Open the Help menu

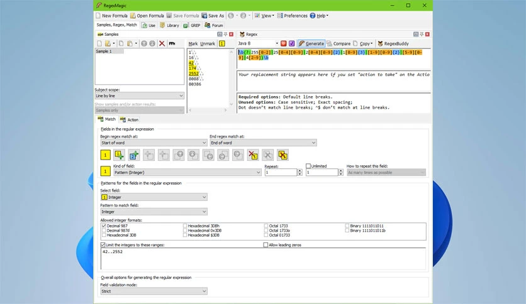[320, 16]
